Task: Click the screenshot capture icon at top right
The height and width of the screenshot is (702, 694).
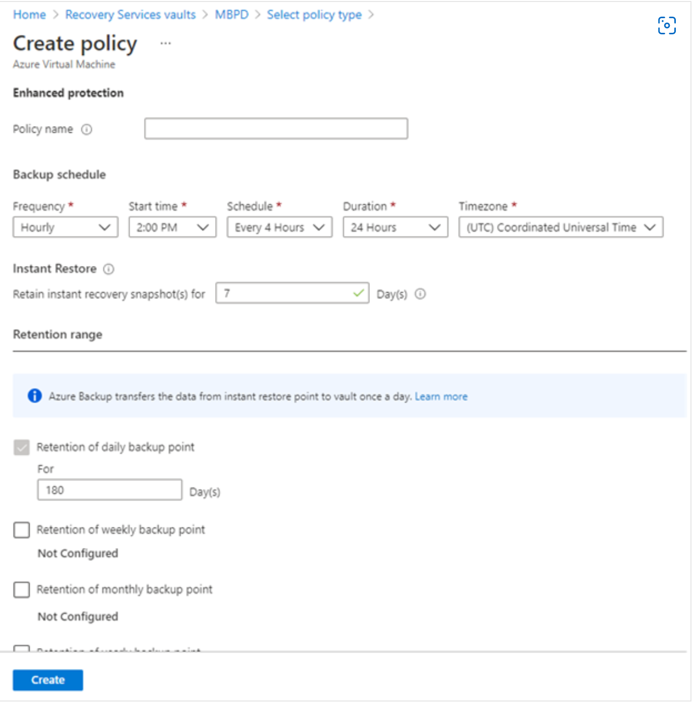Action: point(667,25)
